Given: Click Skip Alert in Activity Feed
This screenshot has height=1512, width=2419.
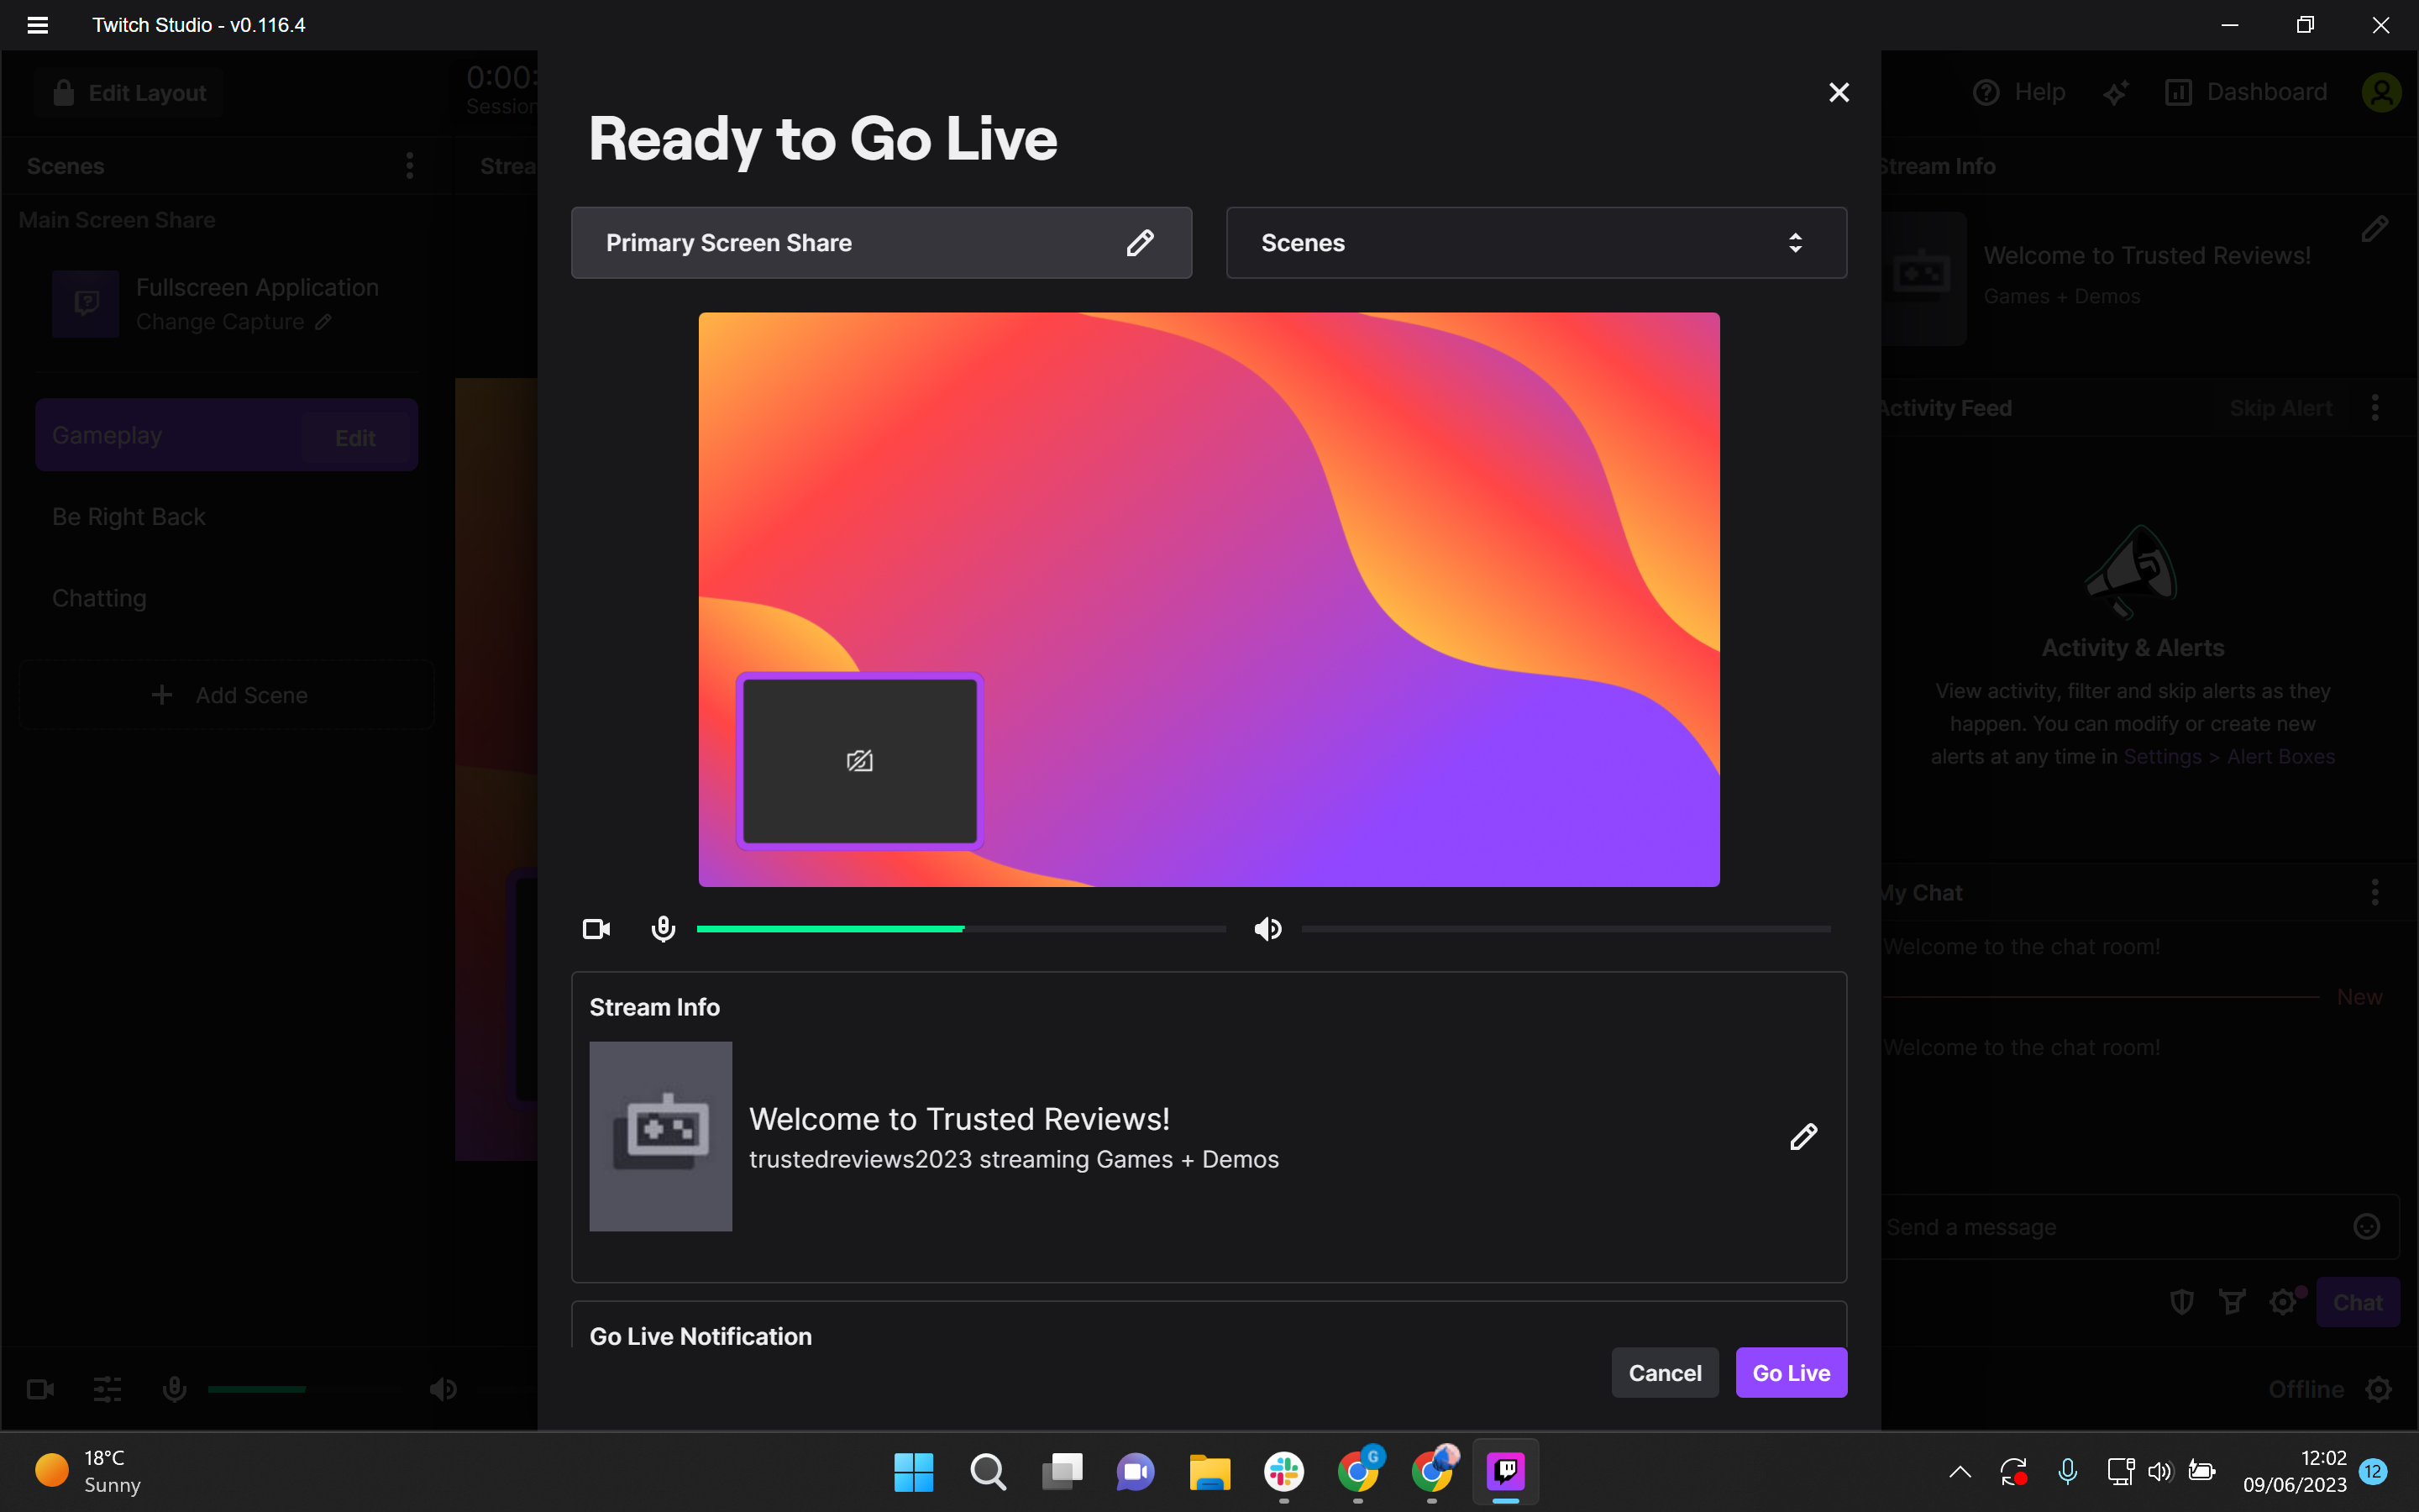Looking at the screenshot, I should pyautogui.click(x=2281, y=408).
